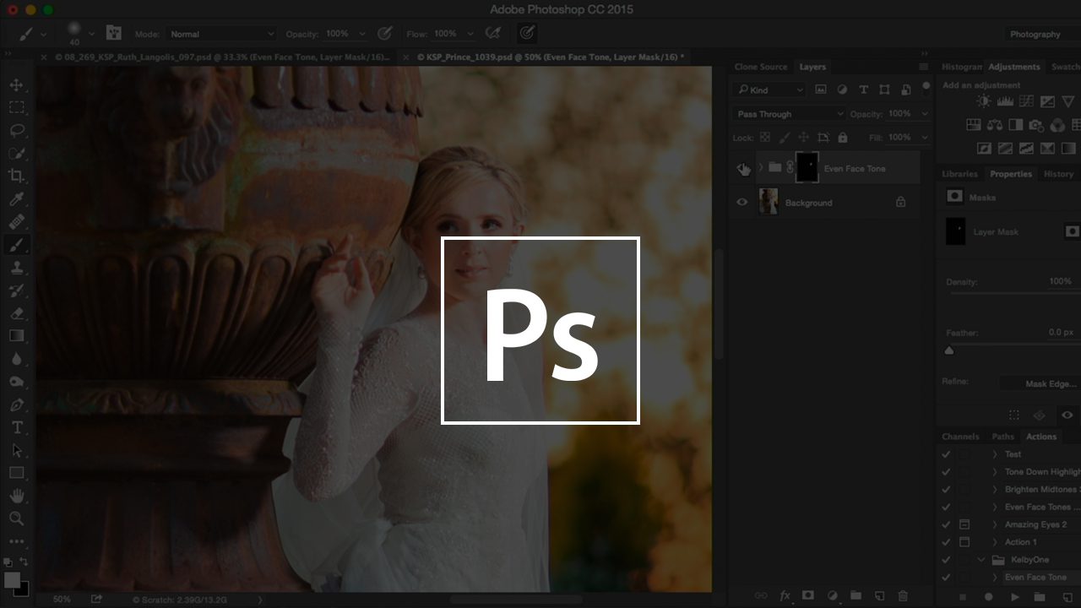Switch to the Channels tab
Screen dimensions: 1081x608
point(961,437)
